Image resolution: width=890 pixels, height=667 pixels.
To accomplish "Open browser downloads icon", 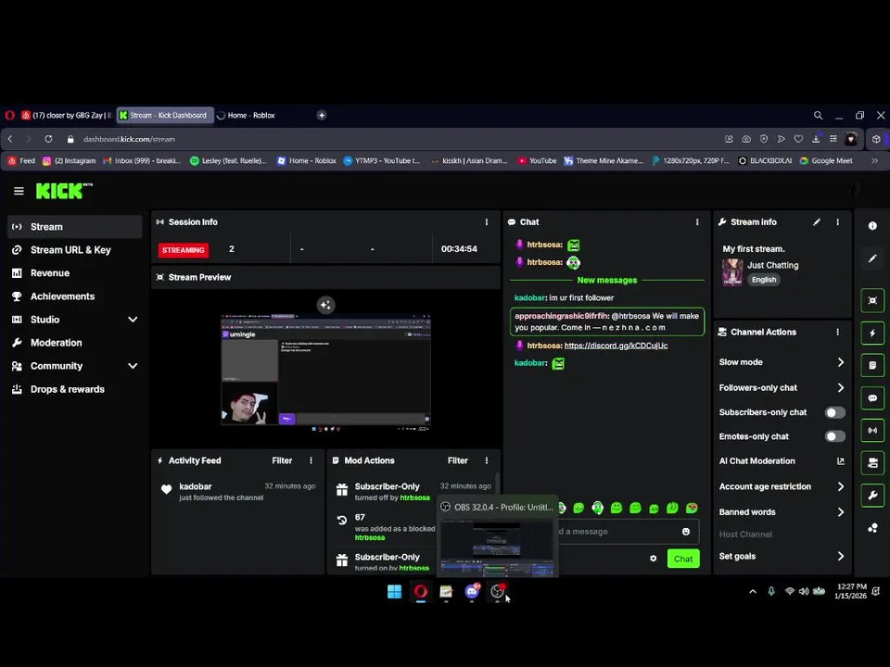I will coord(816,139).
